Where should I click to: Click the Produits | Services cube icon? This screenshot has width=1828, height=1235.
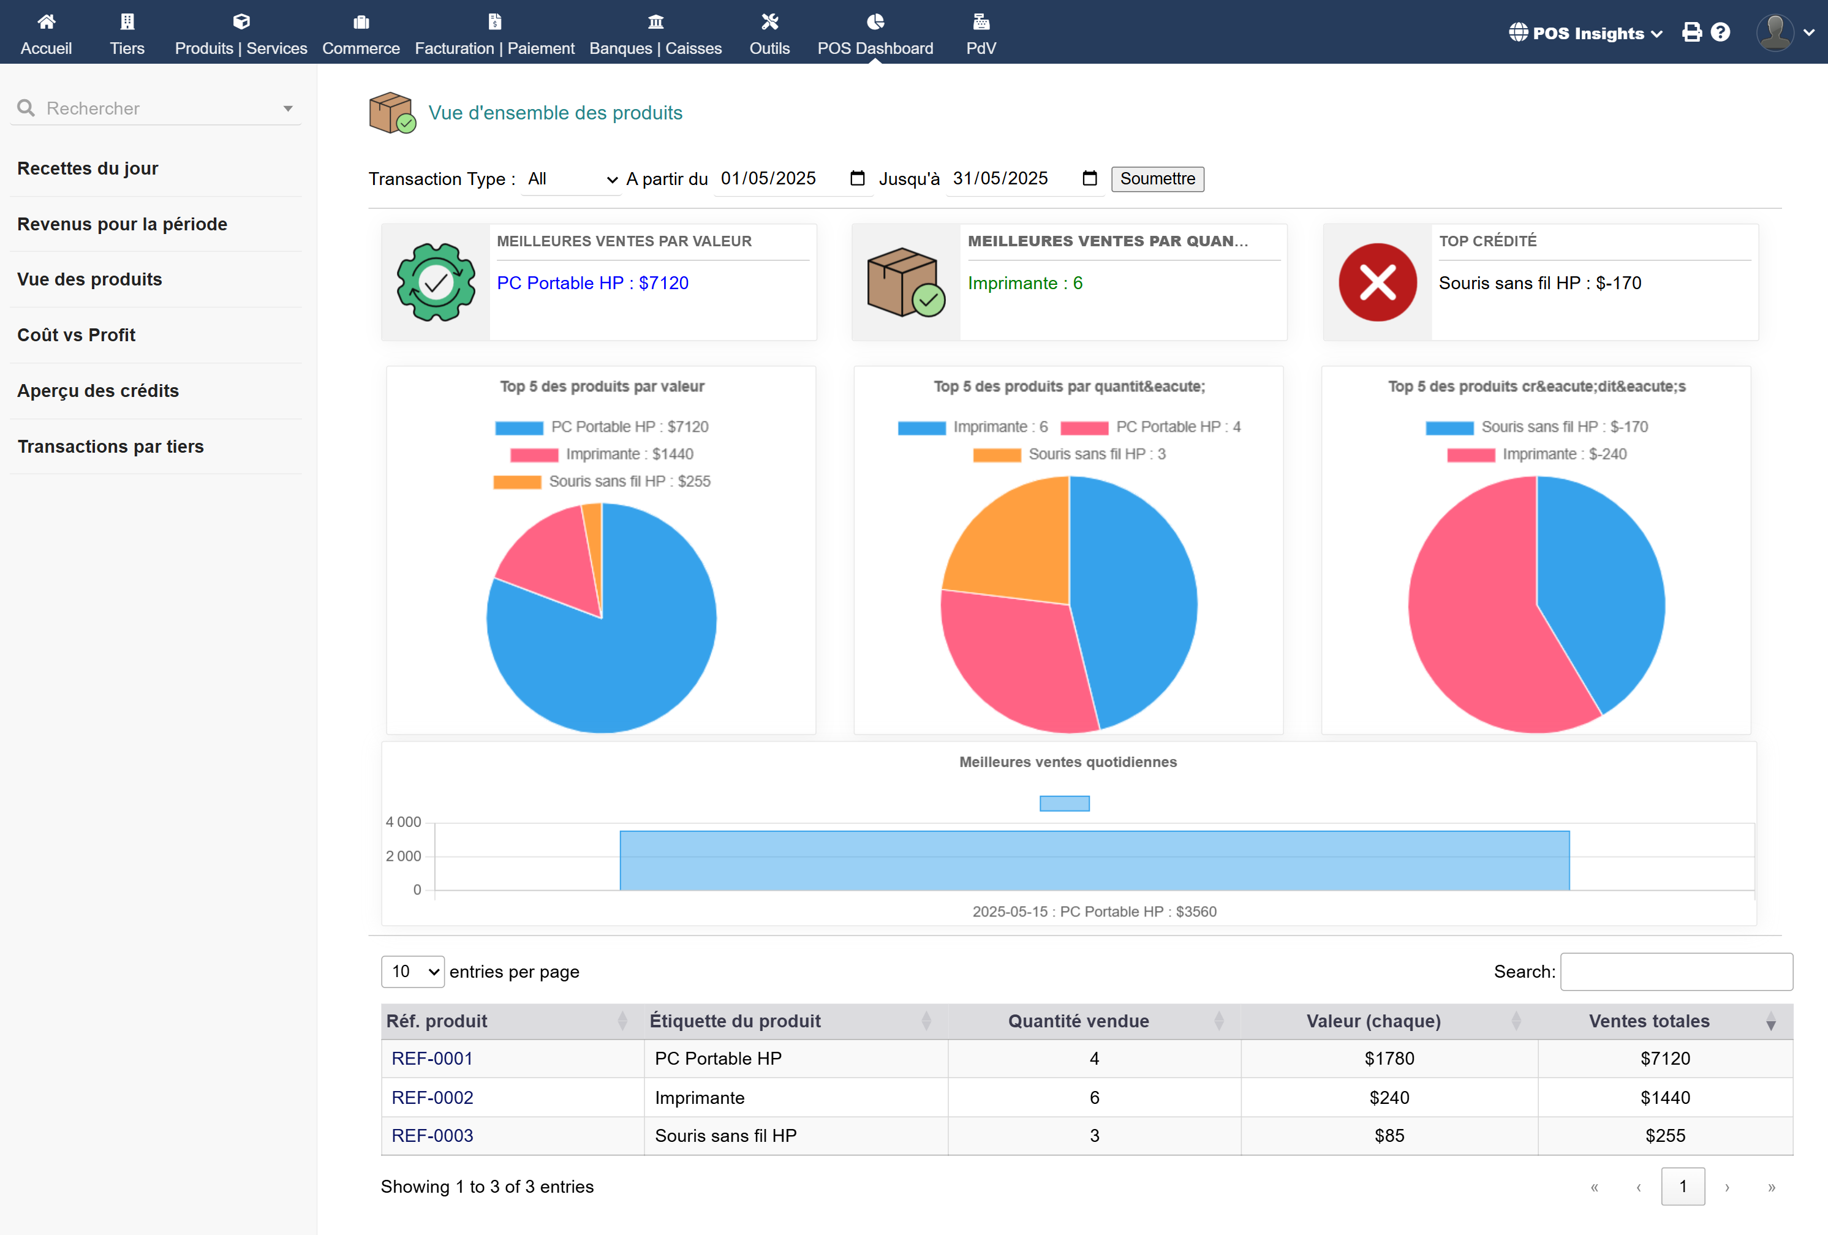pyautogui.click(x=241, y=21)
